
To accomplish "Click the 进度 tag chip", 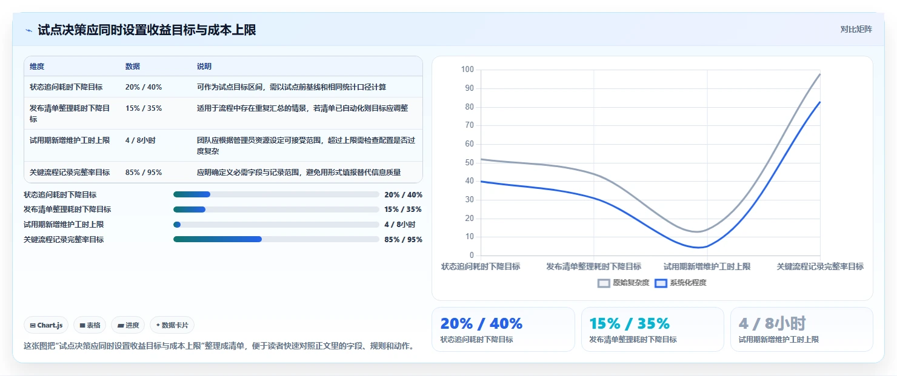I will [128, 325].
